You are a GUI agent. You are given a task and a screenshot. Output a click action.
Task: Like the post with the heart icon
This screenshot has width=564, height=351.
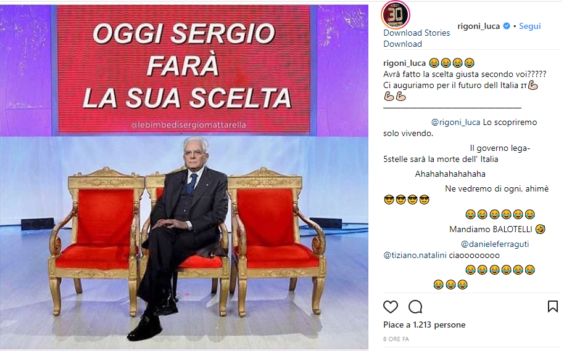click(390, 307)
